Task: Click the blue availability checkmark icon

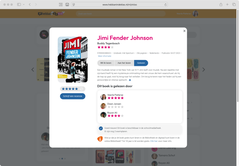Action: pyautogui.click(x=101, y=128)
